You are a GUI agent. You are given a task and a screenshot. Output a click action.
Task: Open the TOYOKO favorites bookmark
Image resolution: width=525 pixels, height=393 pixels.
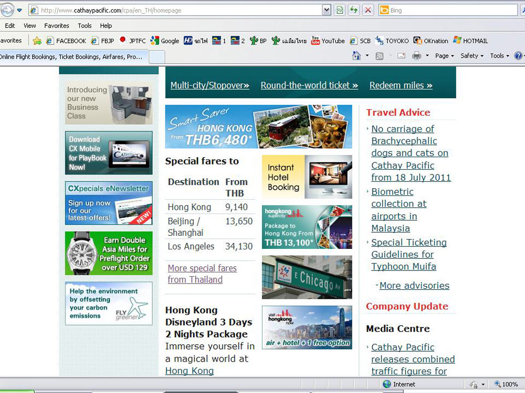click(392, 41)
